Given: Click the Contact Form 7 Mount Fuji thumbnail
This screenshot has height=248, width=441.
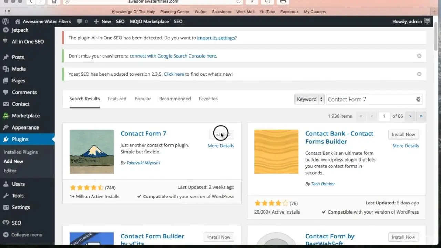Looking at the screenshot, I should pyautogui.click(x=92, y=152).
